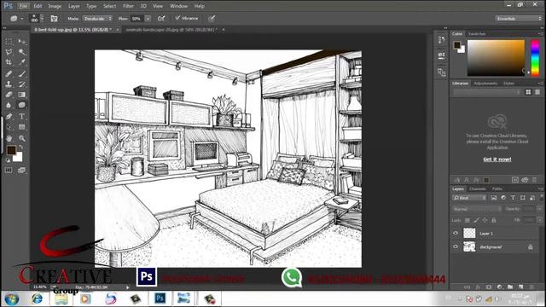Add a layer mask
The width and height of the screenshot is (546, 307).
click(x=489, y=287)
